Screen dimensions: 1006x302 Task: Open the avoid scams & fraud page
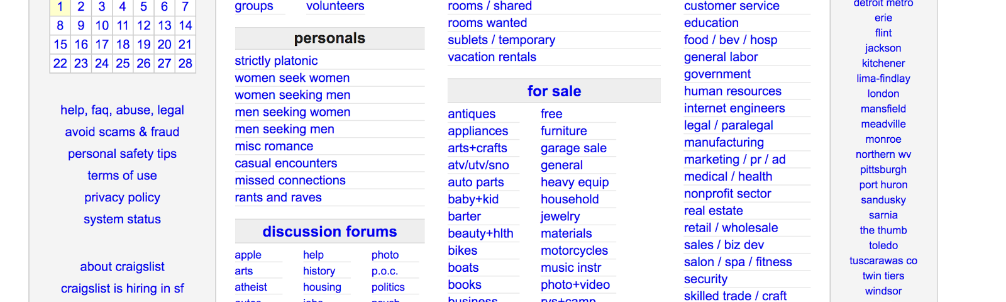(122, 131)
